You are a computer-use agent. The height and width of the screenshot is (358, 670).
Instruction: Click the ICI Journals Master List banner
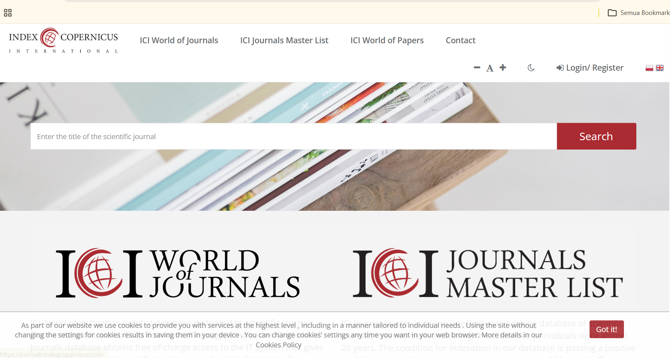point(488,273)
